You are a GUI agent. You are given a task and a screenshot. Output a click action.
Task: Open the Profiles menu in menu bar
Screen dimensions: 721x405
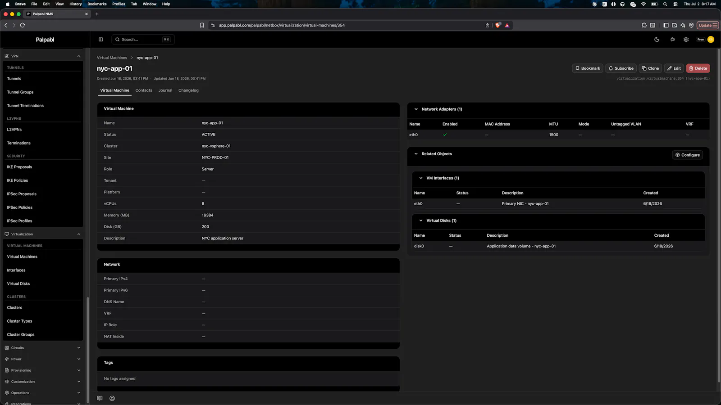pyautogui.click(x=119, y=4)
